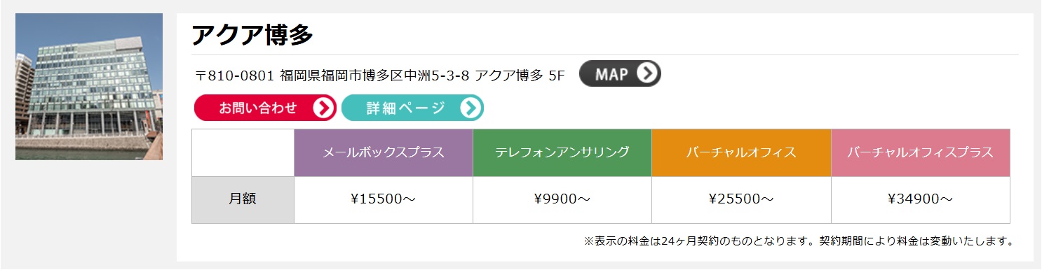This screenshot has height=272, width=1049.
Task: Click the ¥9900～ price cell
Action: coord(562,200)
